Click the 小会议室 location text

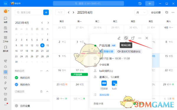104,65
